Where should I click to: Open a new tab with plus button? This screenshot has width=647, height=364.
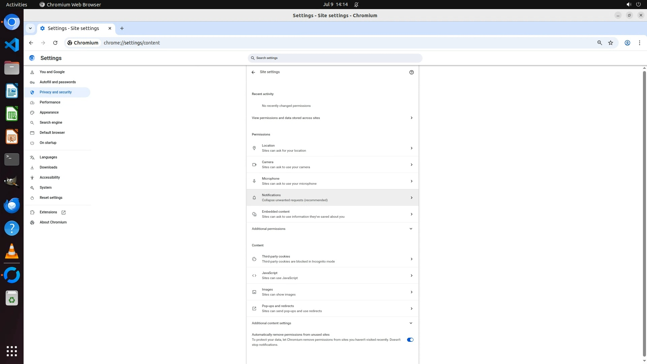122,28
